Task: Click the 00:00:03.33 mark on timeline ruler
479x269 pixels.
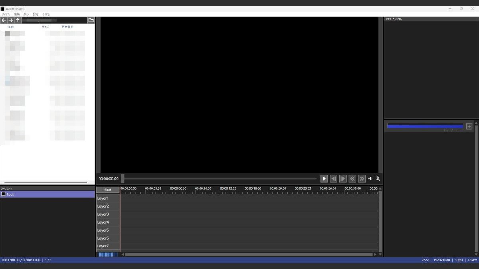Action: point(153,188)
